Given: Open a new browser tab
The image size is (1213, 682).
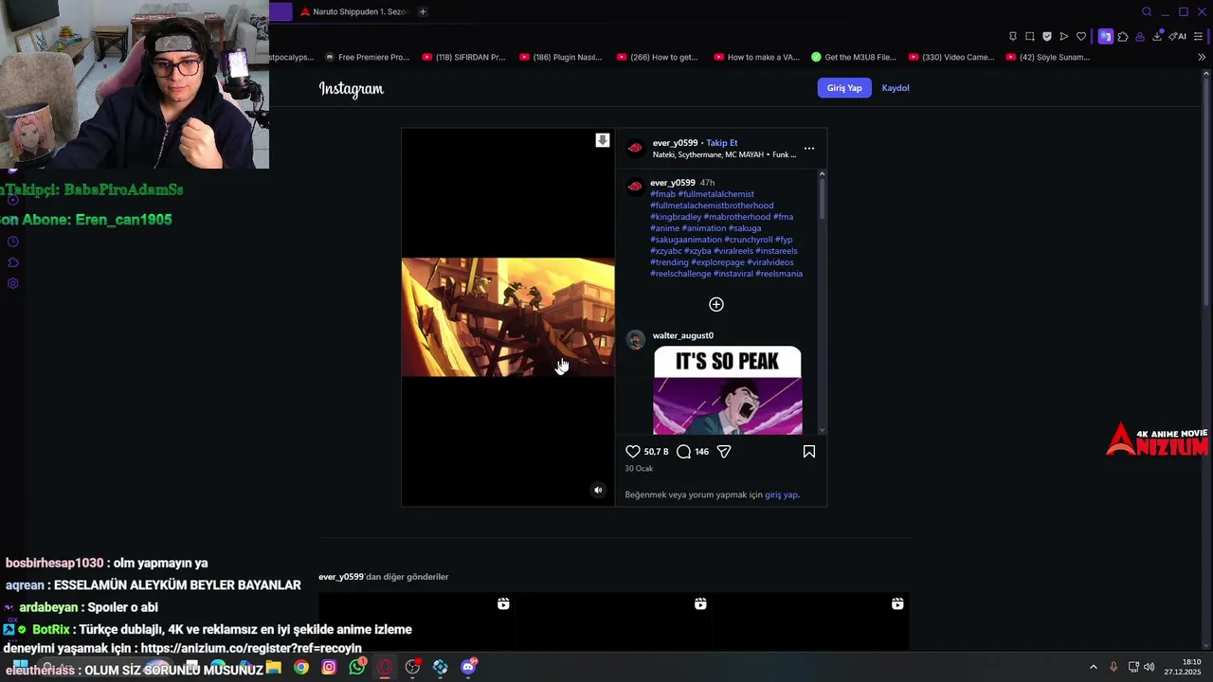Looking at the screenshot, I should point(423,11).
